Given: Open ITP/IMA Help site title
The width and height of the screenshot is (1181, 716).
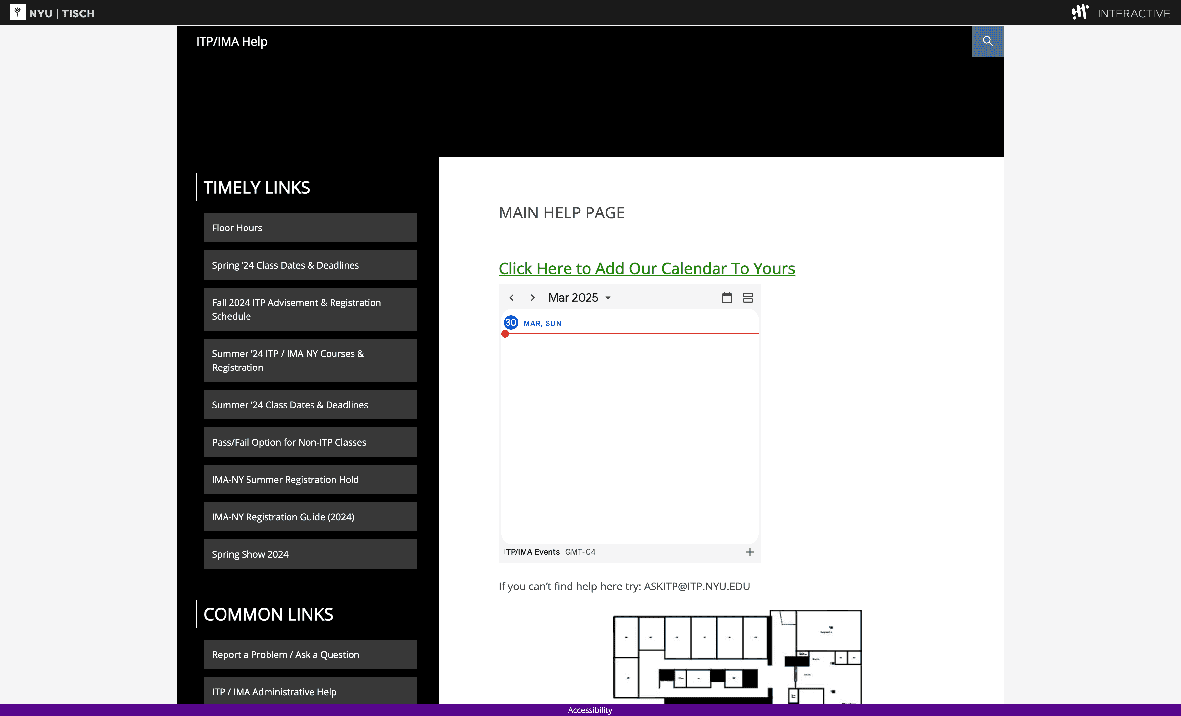Looking at the screenshot, I should pyautogui.click(x=231, y=42).
